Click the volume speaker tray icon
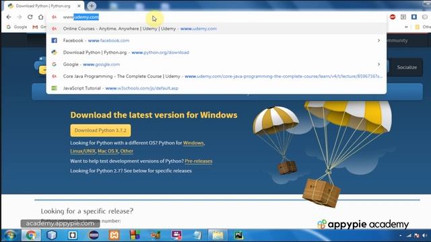 [425, 235]
